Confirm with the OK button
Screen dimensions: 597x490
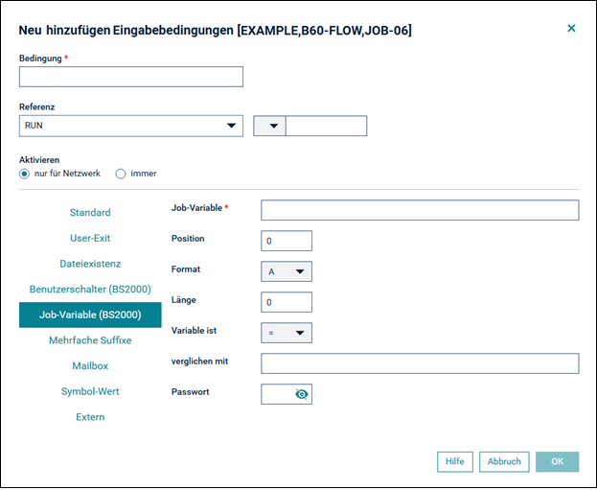(557, 462)
